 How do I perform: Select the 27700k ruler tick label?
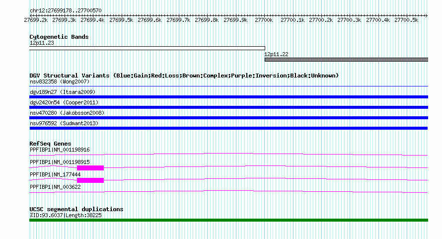[x=264, y=20]
